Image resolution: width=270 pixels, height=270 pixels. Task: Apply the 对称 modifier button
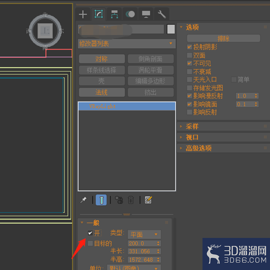point(102,59)
